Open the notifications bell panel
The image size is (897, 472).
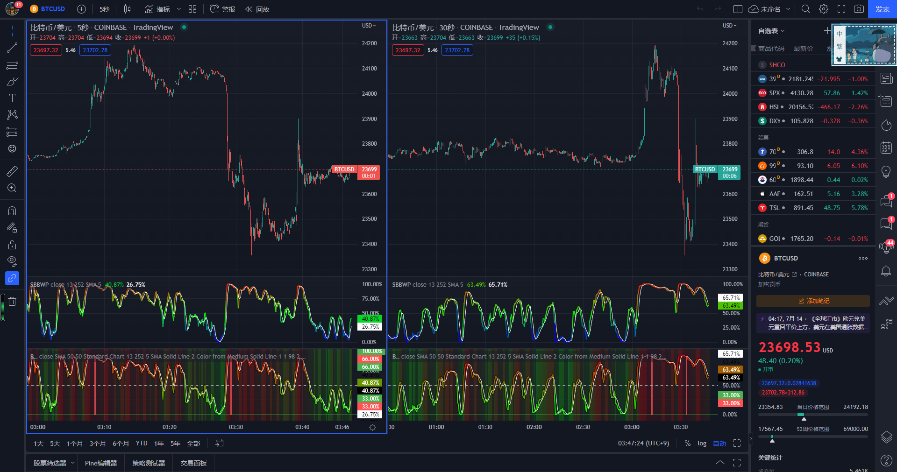(x=886, y=271)
